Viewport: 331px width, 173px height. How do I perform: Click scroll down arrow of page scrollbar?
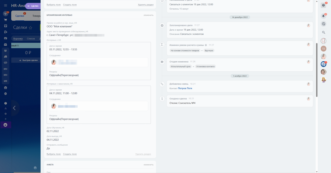(317, 172)
